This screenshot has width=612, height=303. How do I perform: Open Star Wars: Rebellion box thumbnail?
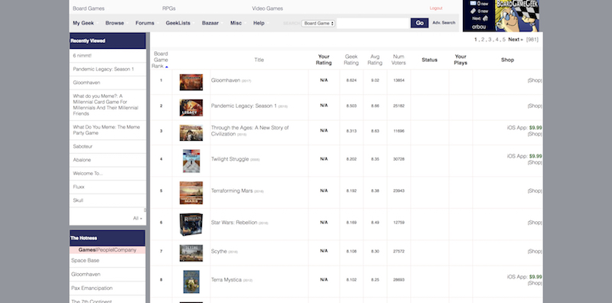pos(190,224)
